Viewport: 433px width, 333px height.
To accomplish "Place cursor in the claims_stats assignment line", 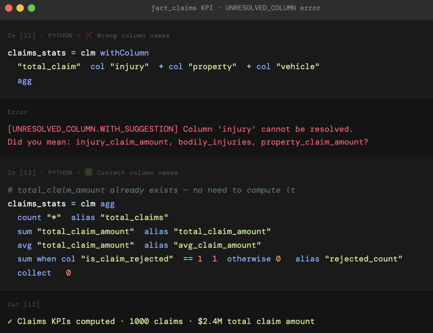I will pyautogui.click(x=36, y=53).
